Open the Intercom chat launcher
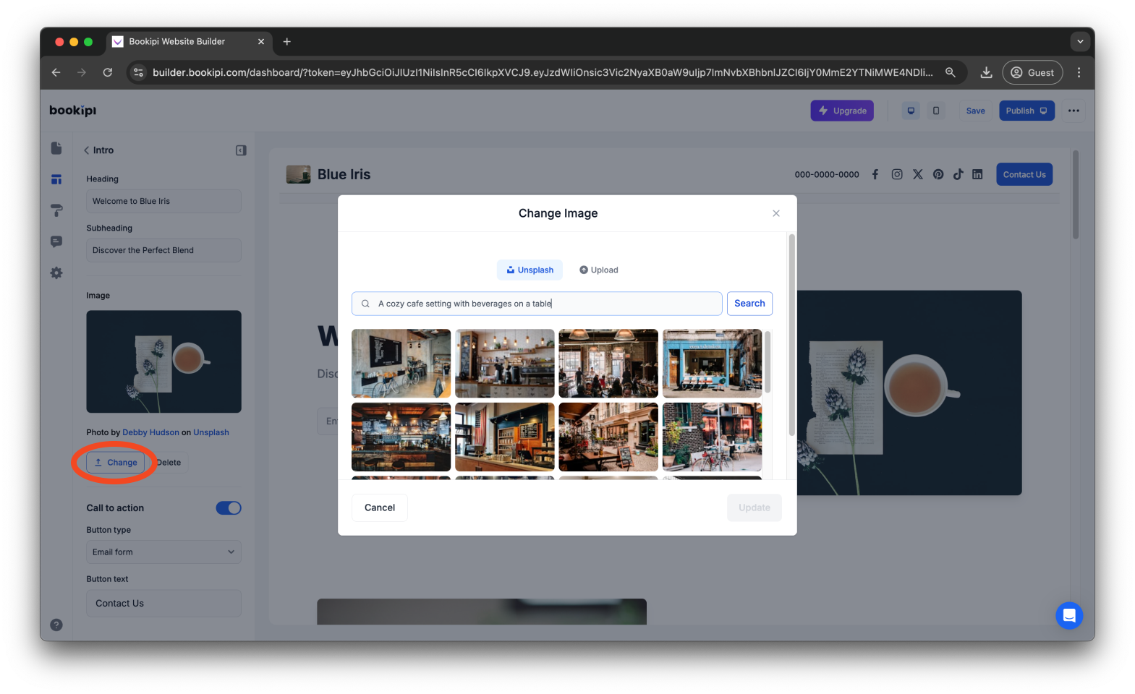The image size is (1135, 694). (x=1069, y=616)
